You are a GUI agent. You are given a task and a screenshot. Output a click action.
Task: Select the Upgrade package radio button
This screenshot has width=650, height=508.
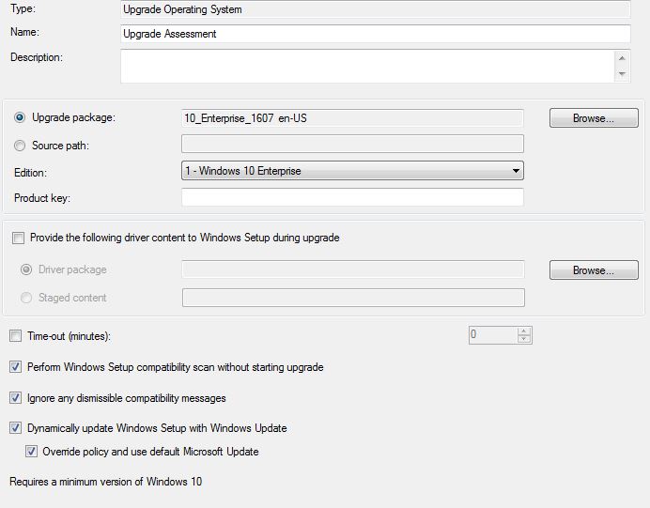[20, 117]
